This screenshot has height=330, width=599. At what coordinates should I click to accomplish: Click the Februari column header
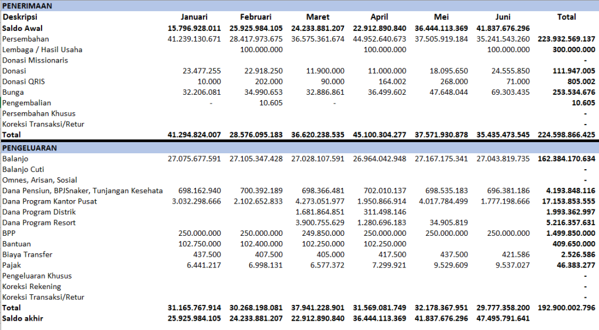[x=256, y=17]
